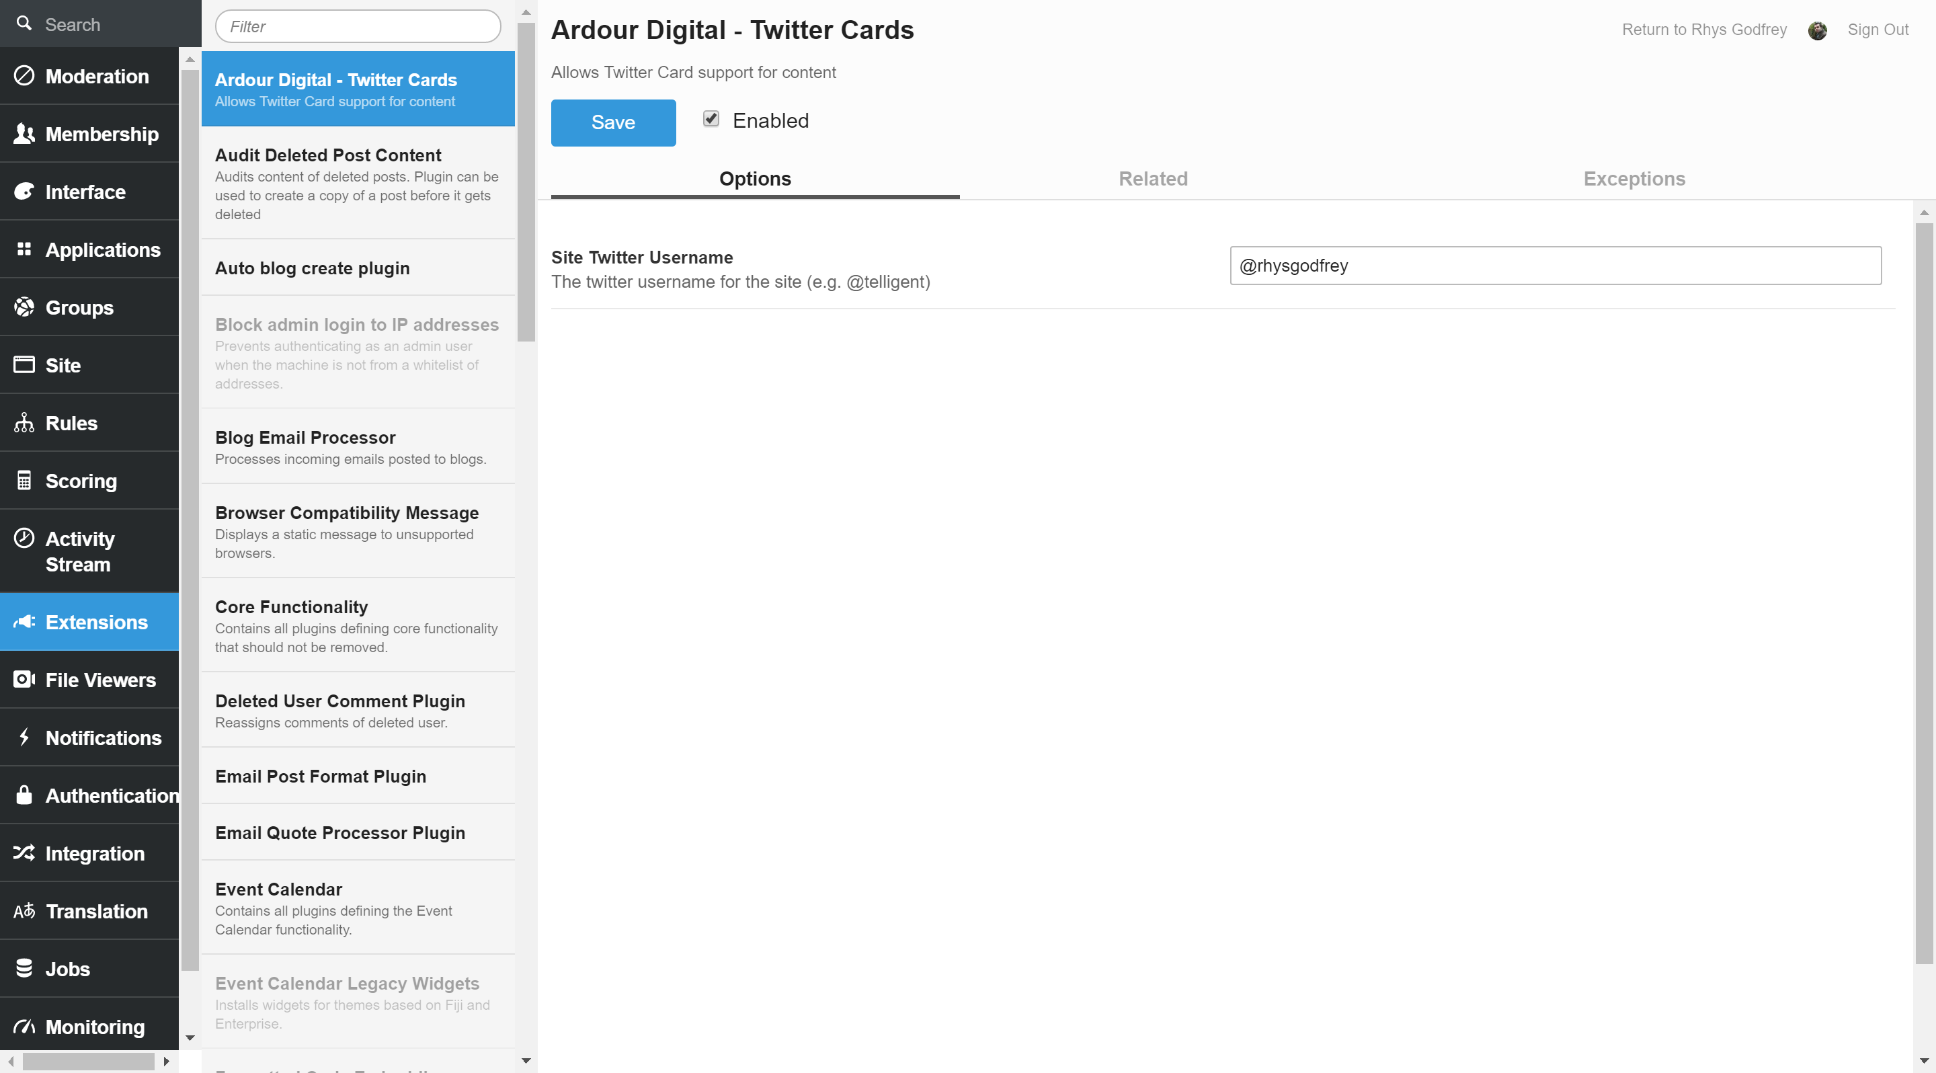
Task: Click Return to Rhys Godfrey link
Action: [x=1704, y=30]
